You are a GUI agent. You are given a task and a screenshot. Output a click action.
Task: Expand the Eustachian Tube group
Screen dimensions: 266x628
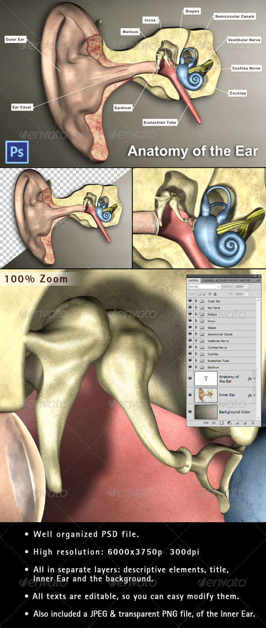196,360
